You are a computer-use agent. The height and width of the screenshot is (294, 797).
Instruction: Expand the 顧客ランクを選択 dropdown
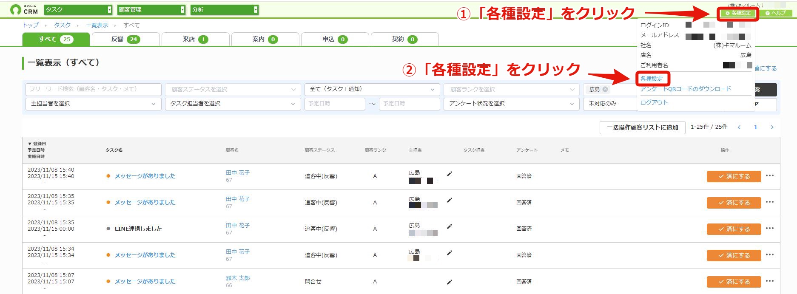tap(512, 89)
